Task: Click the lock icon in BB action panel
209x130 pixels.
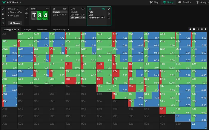Action: tap(109, 13)
